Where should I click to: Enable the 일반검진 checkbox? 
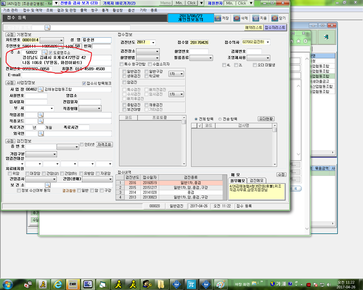(124, 72)
